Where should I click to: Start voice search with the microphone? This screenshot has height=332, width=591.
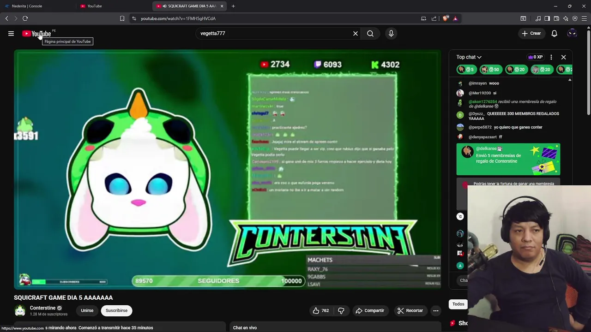[391, 33]
